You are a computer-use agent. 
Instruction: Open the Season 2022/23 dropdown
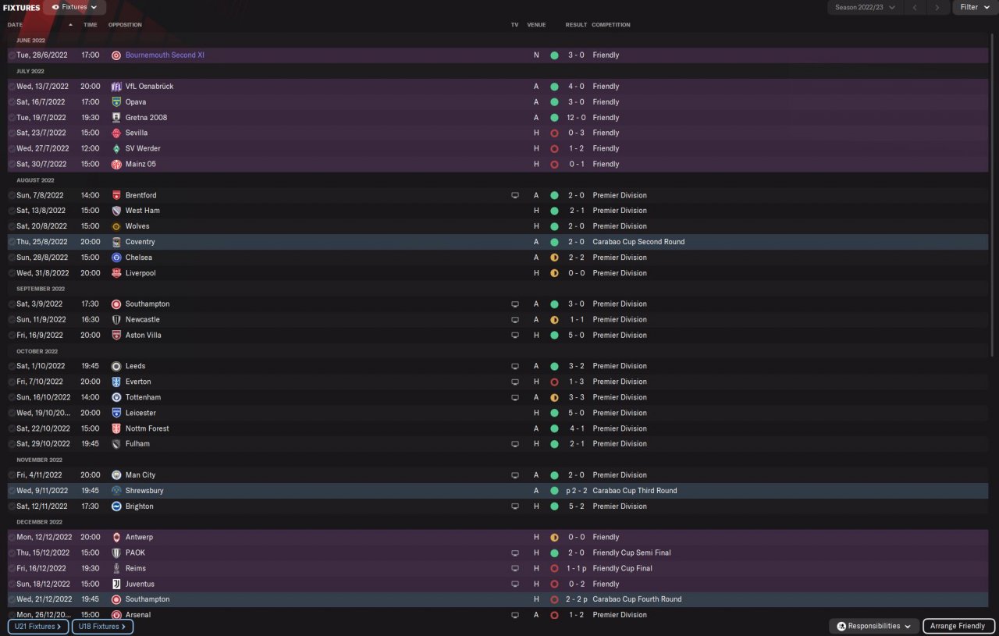[x=865, y=7]
